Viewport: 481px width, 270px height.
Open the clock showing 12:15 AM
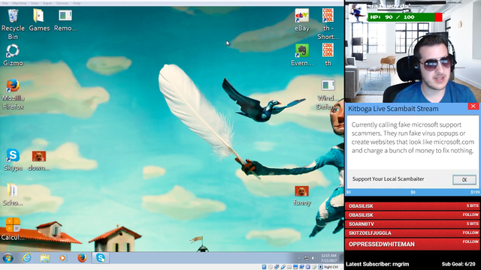(328, 258)
